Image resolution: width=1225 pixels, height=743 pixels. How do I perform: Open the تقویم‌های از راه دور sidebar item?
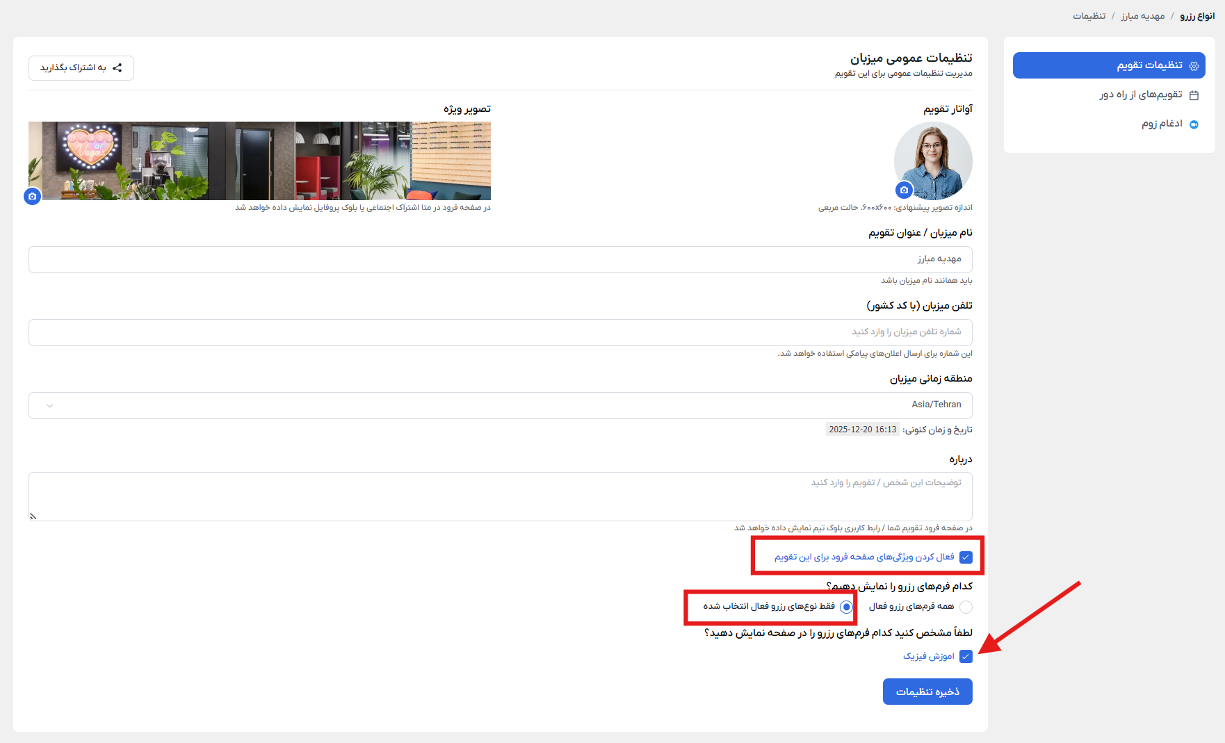[1140, 95]
